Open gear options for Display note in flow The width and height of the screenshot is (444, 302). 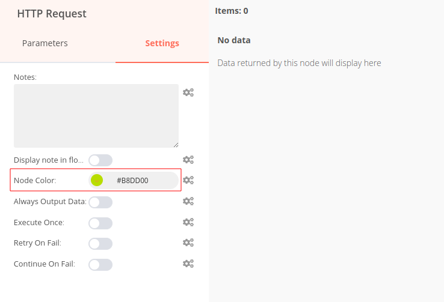tap(188, 160)
